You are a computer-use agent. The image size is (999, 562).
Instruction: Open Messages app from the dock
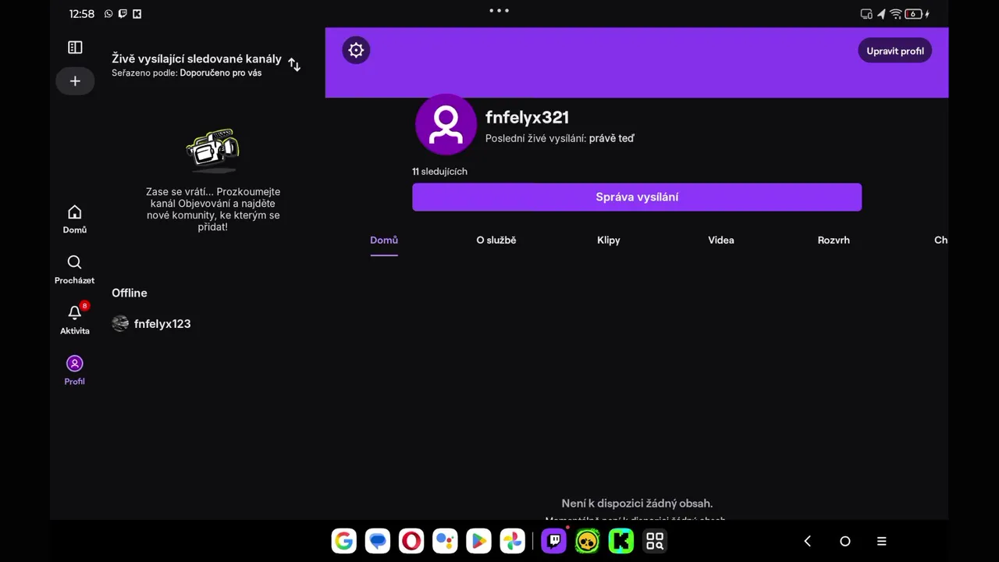point(378,541)
